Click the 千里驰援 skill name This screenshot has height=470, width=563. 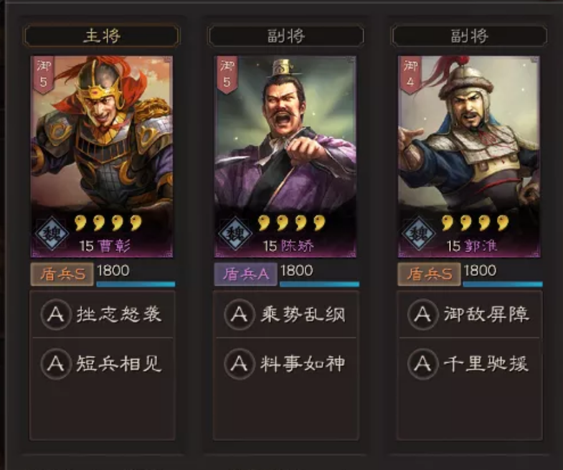[486, 364]
